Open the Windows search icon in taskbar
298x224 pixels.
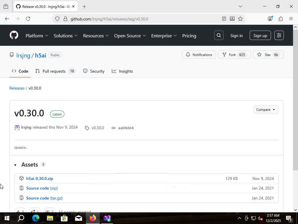click(21, 218)
